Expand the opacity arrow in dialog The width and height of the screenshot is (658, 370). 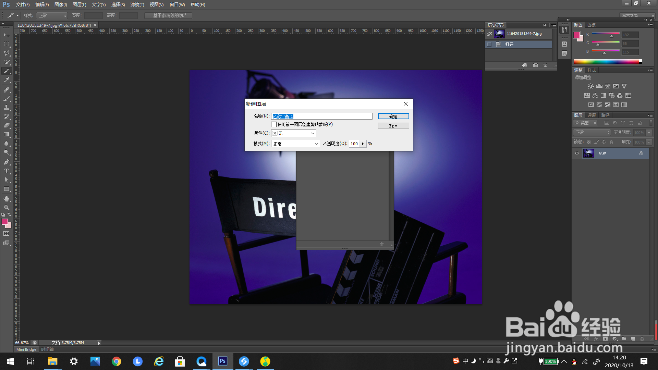click(363, 144)
